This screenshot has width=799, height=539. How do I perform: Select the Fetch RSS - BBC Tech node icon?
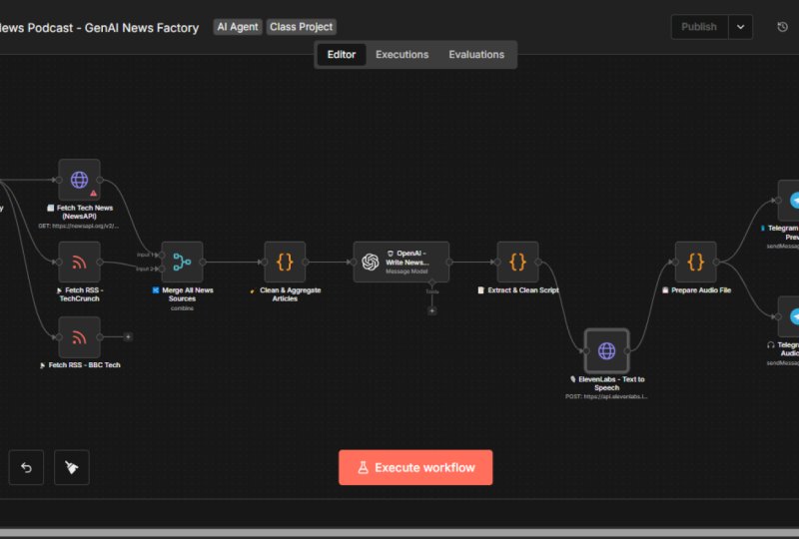[79, 336]
